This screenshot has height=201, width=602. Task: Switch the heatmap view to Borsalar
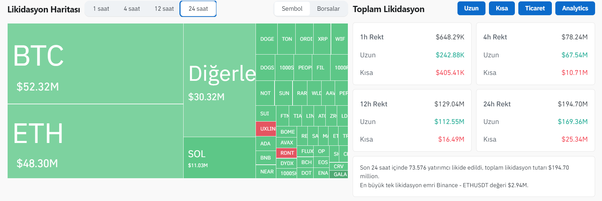[328, 9]
